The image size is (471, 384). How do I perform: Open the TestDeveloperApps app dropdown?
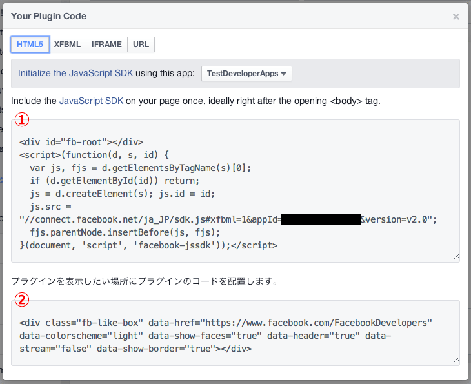(x=246, y=74)
